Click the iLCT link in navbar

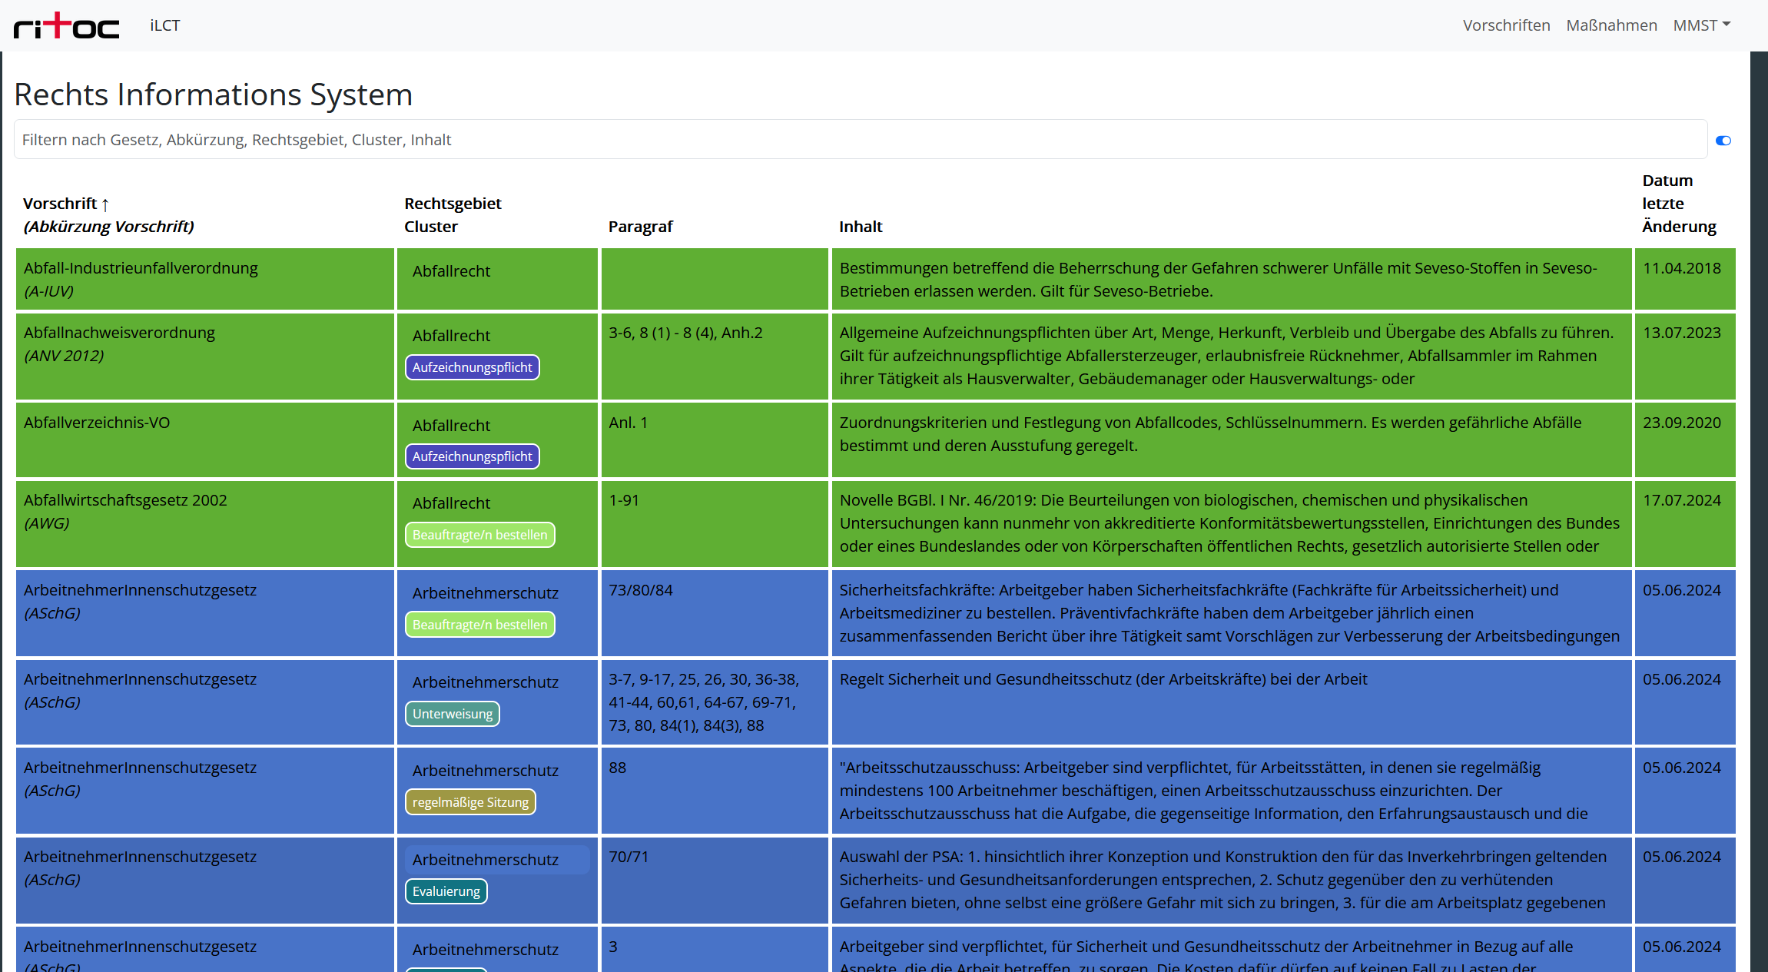[x=164, y=25]
